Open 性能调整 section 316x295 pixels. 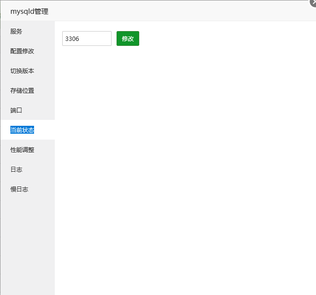coord(28,149)
